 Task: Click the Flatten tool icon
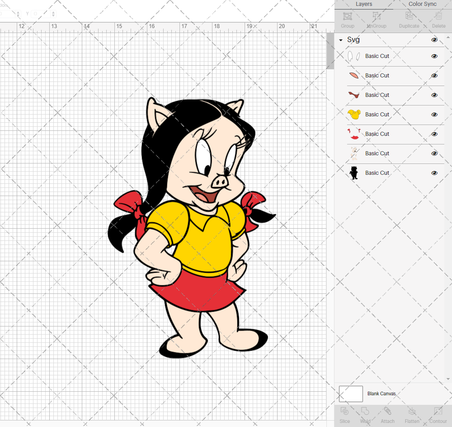pos(412,411)
